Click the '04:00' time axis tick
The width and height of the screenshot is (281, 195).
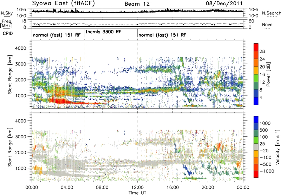click(x=67, y=188)
